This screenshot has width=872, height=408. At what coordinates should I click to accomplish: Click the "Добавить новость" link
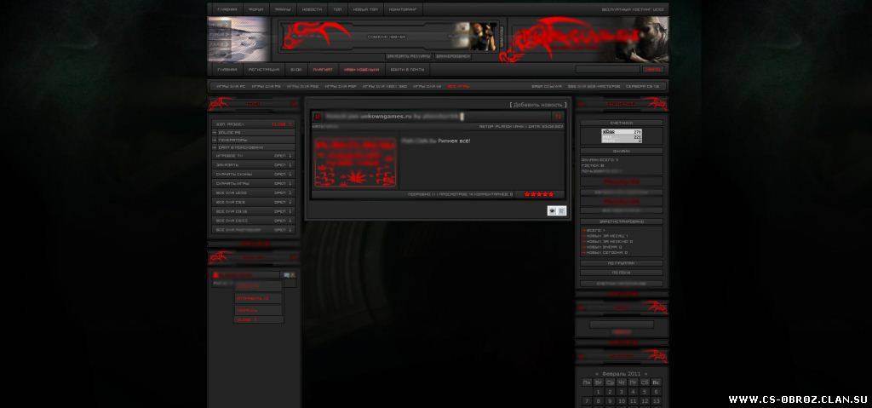(x=538, y=105)
